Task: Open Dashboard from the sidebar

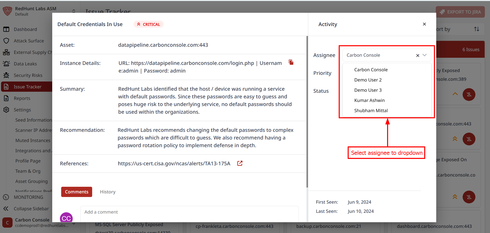Action: [x=25, y=29]
